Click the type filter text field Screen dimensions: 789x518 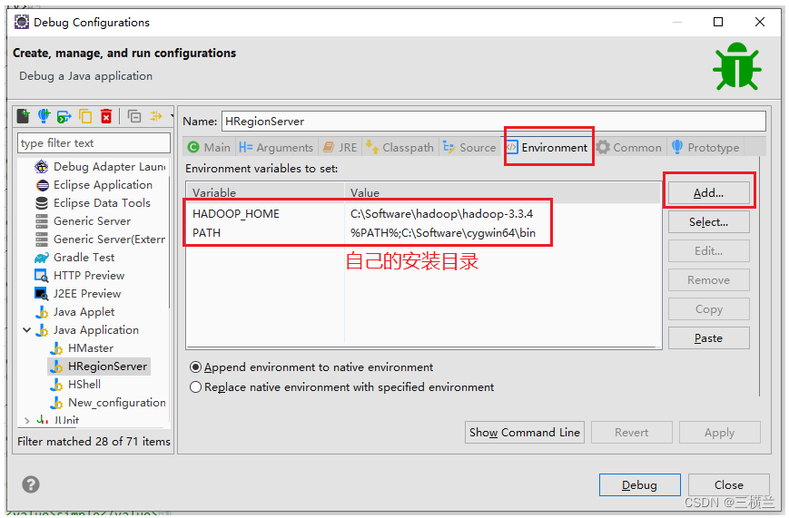(94, 143)
